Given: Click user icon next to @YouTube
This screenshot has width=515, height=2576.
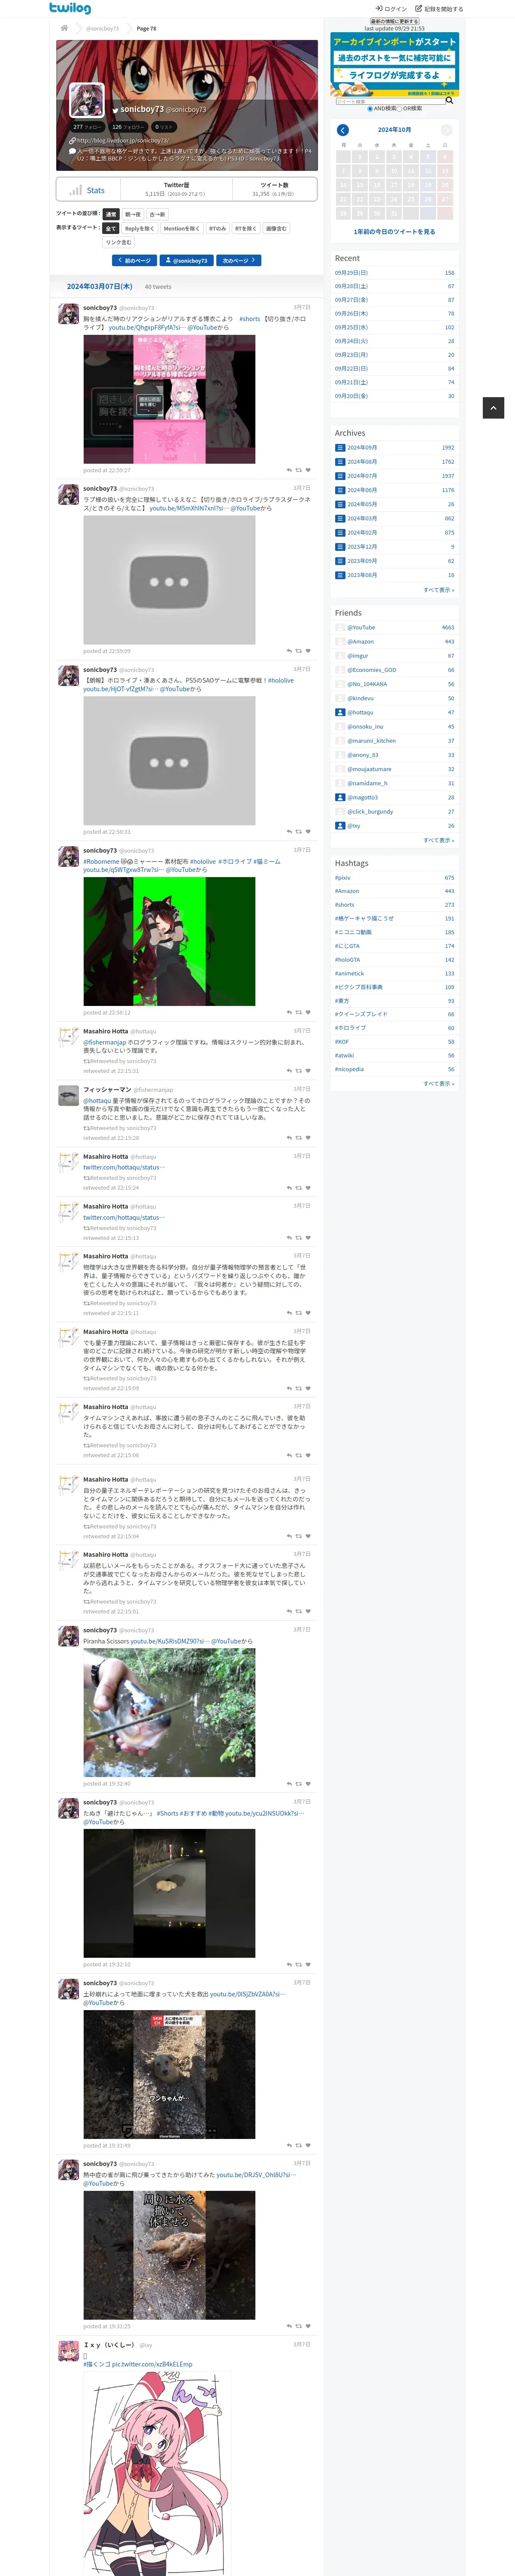Looking at the screenshot, I should tap(340, 628).
